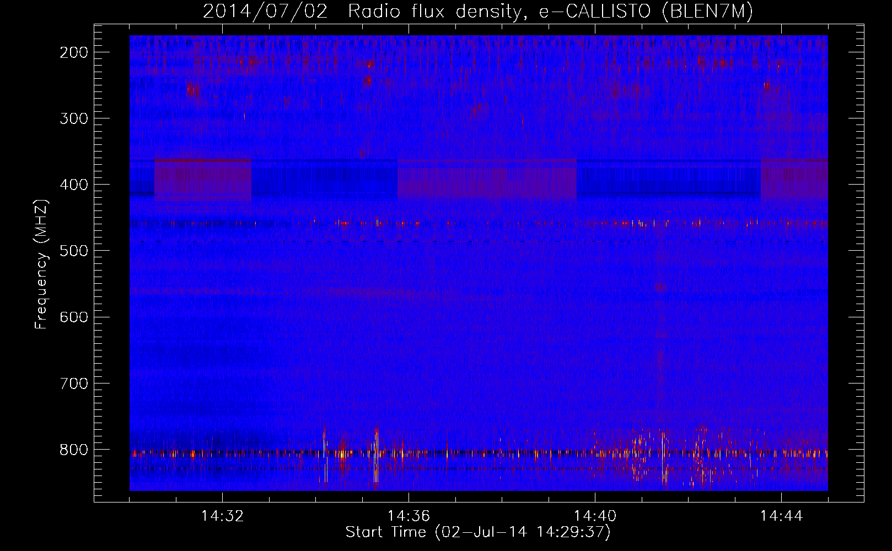Click the 14:32 time tick label
Screen dimensions: 892x551
point(222,516)
